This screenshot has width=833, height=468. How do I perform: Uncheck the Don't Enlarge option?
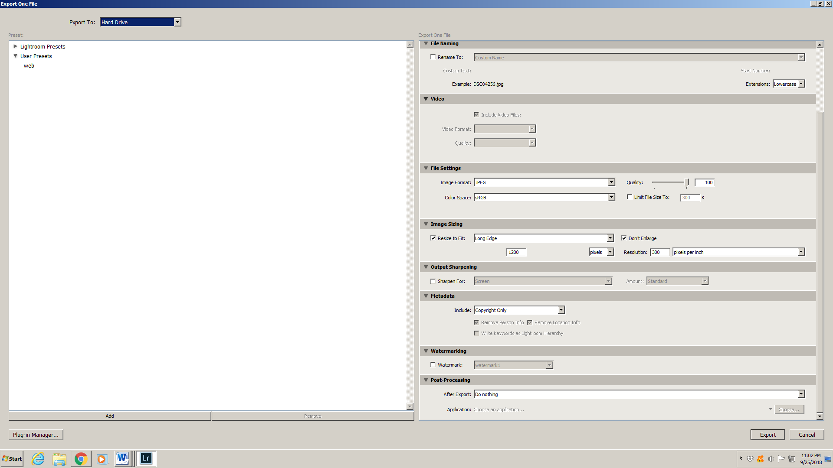624,238
